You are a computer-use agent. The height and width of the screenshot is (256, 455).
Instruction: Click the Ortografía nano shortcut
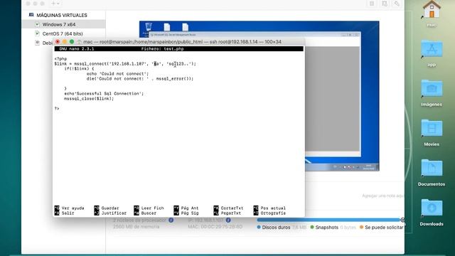click(269, 213)
